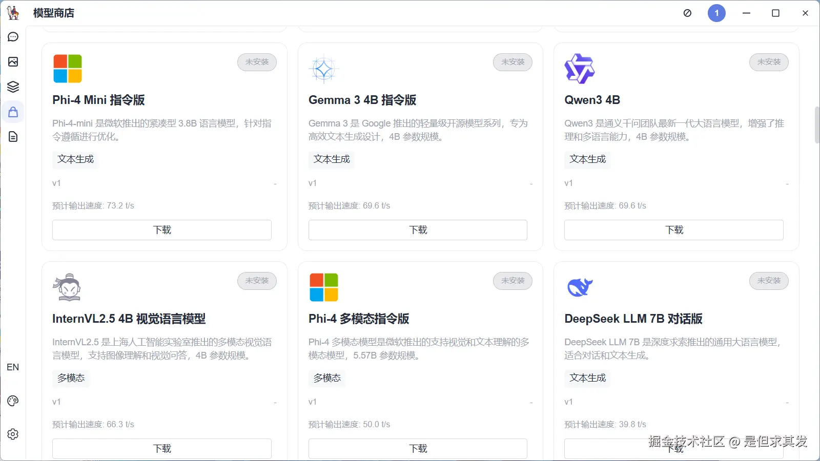Select the model store bag icon
Screen dimensions: 820x461
13,112
